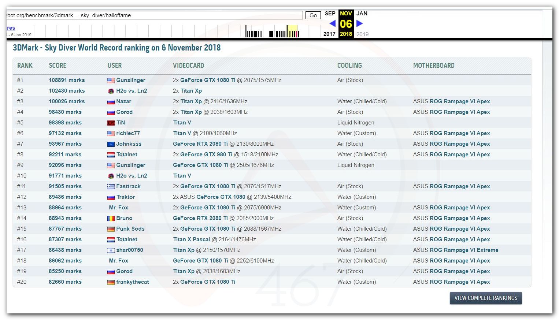Open user profile Gunslinger at rank #1
Viewport: 559px width, 320px height.
point(131,80)
